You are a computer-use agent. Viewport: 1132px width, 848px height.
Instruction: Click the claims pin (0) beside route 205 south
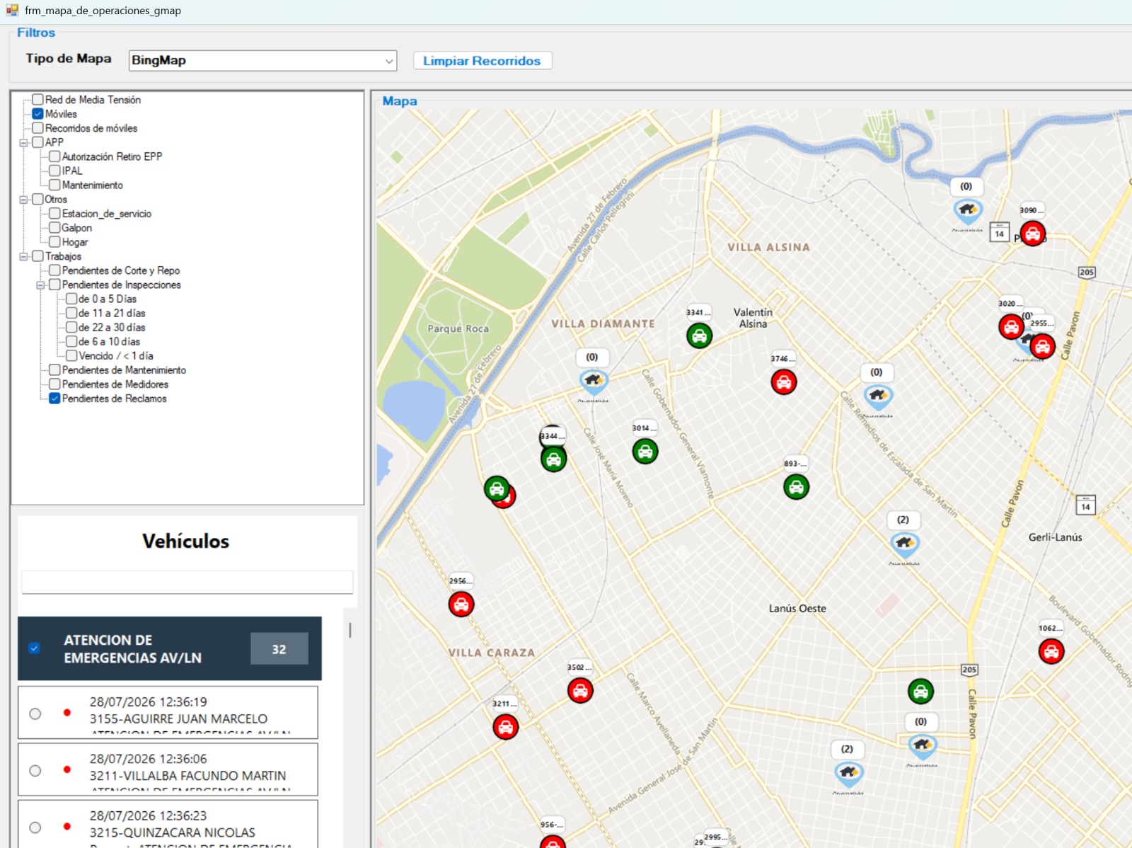pyautogui.click(x=922, y=746)
